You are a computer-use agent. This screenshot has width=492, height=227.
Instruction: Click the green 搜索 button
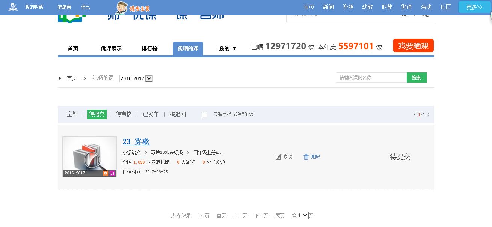[417, 78]
